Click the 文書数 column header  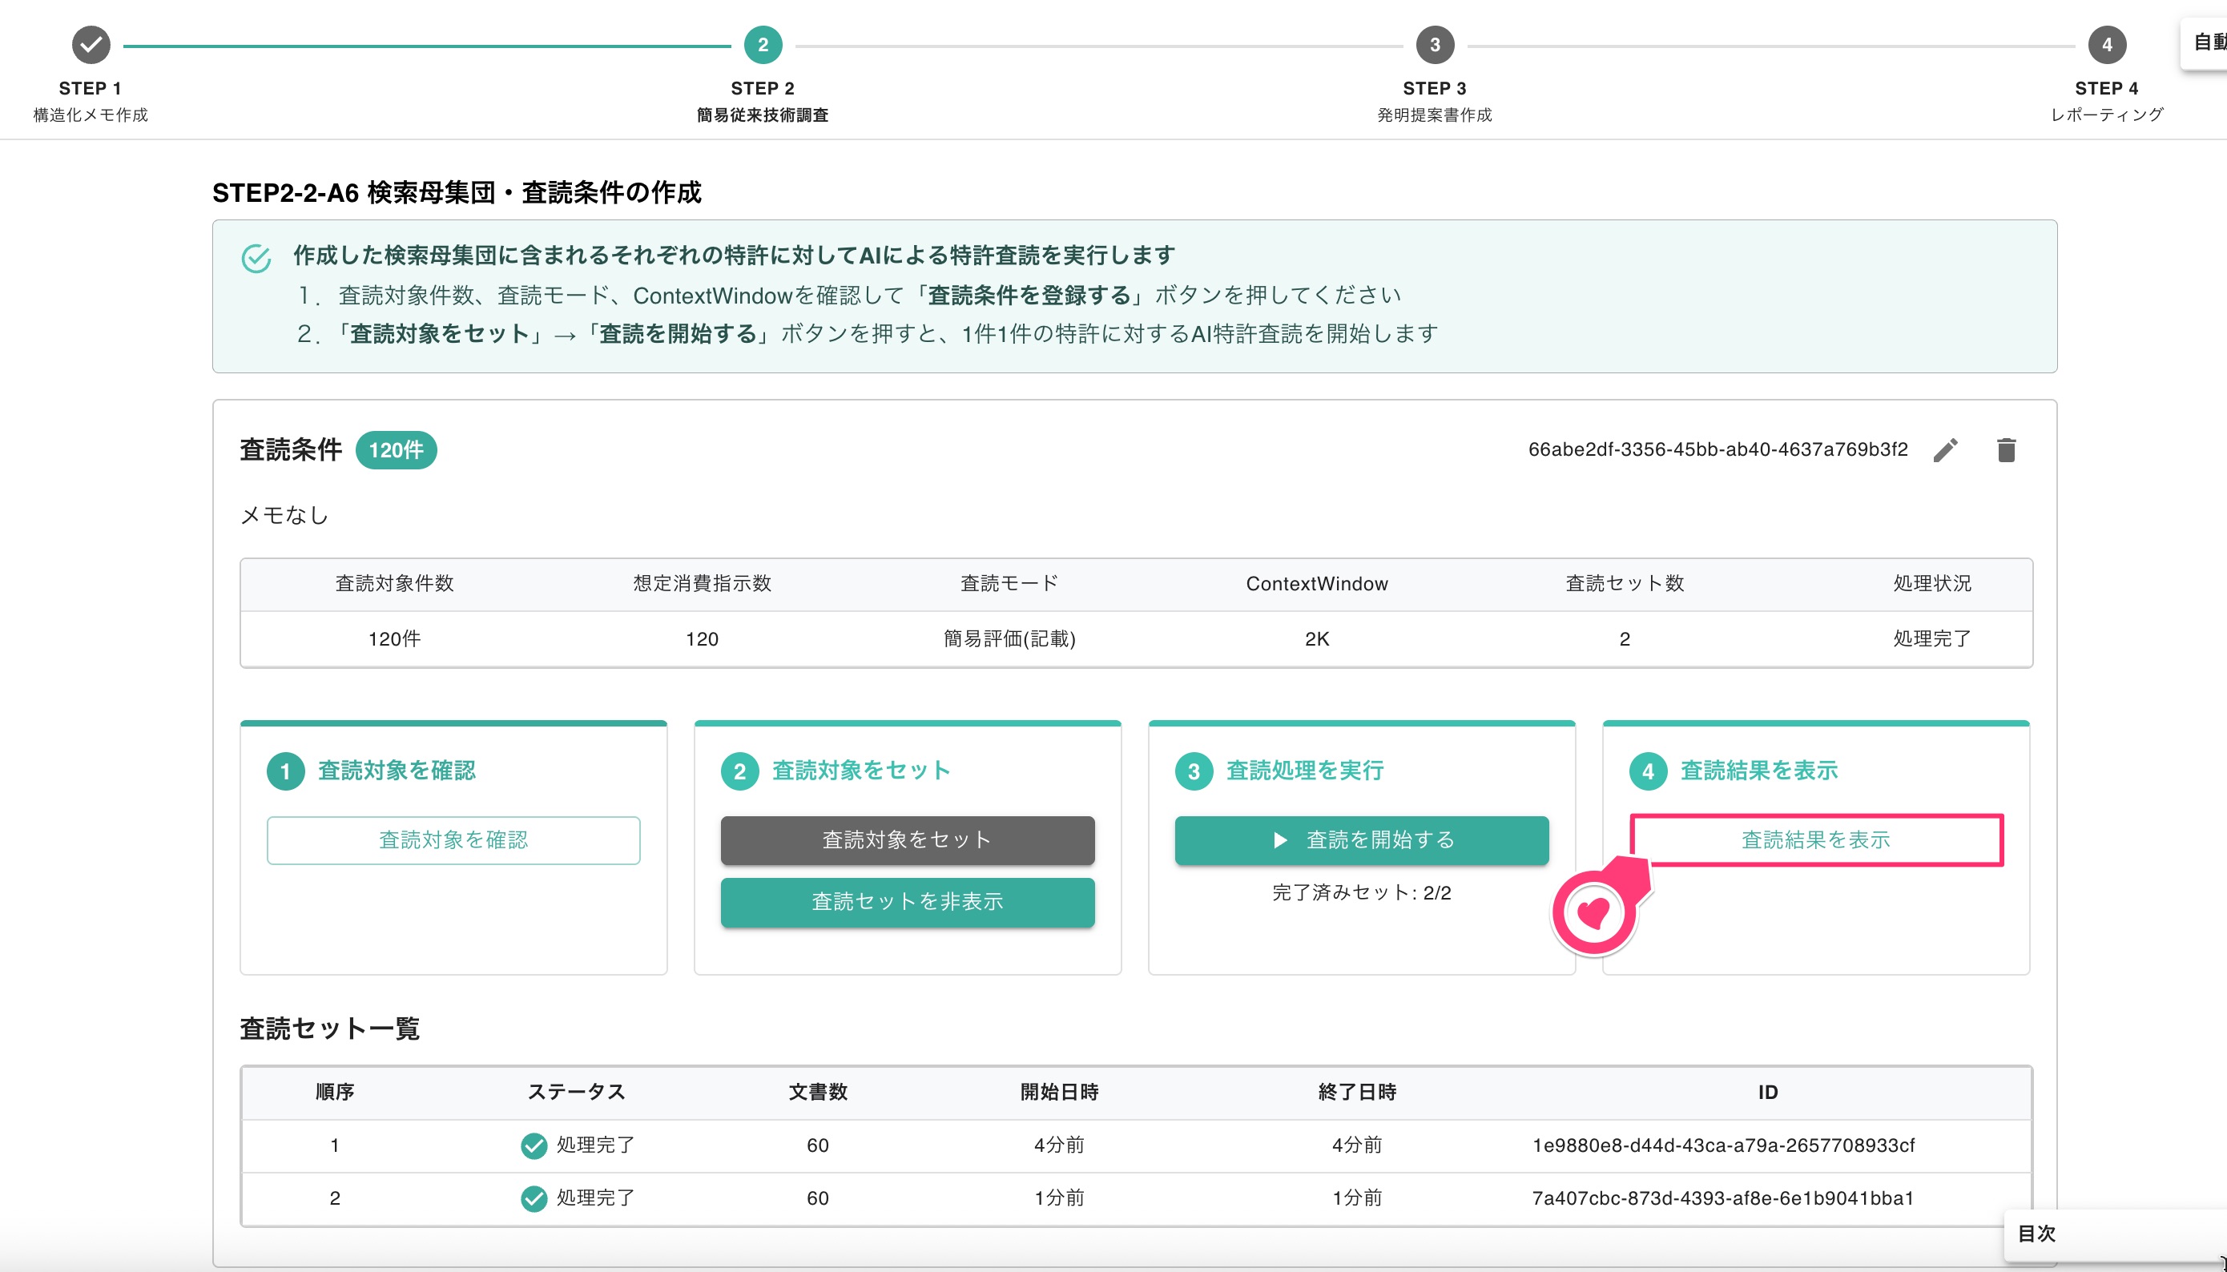(818, 1092)
